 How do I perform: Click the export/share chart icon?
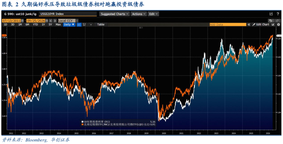pyautogui.click(x=271, y=14)
